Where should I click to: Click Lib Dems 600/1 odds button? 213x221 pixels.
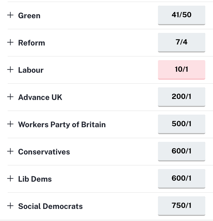181,178
